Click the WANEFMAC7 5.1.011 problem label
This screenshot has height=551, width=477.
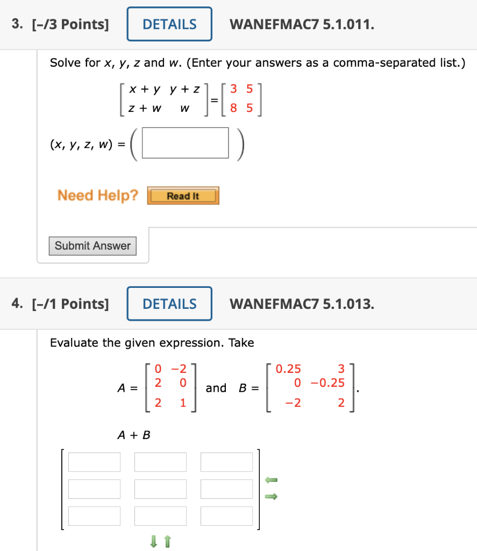click(302, 24)
